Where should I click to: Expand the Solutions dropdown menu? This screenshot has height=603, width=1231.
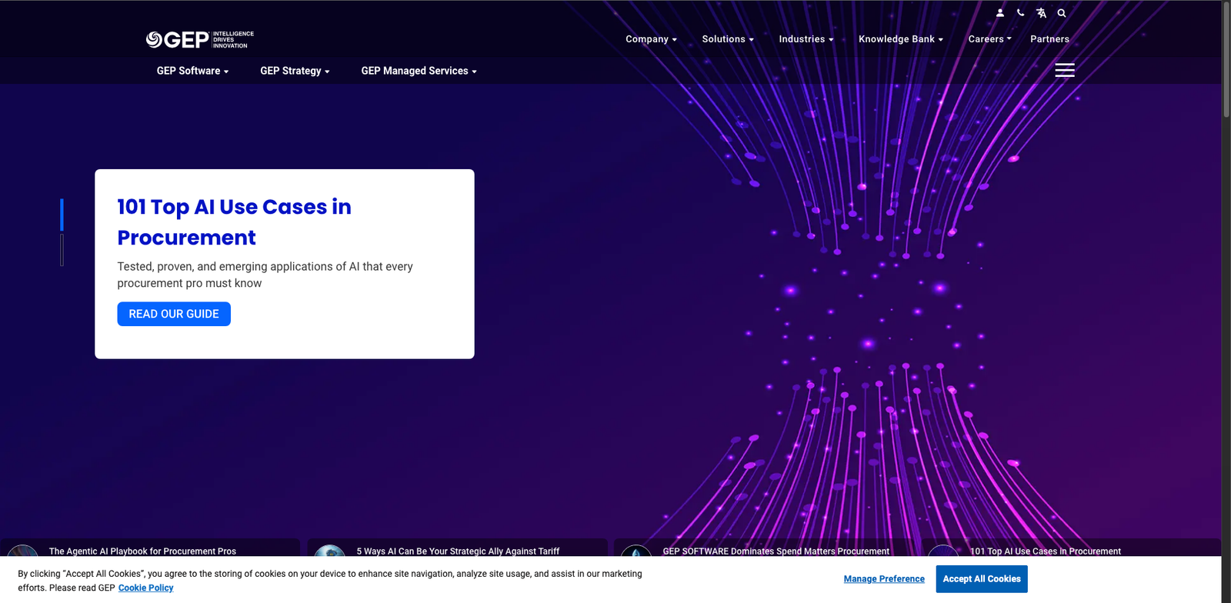coord(728,39)
